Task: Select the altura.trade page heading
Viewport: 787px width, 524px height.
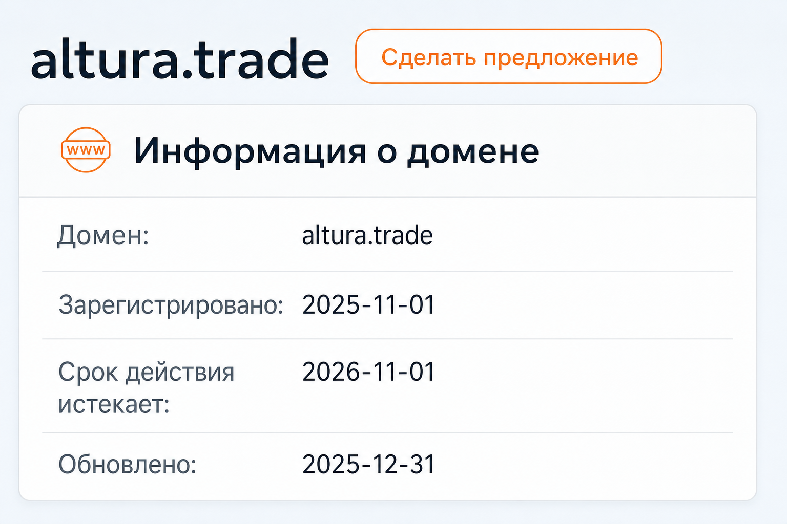Action: (180, 59)
